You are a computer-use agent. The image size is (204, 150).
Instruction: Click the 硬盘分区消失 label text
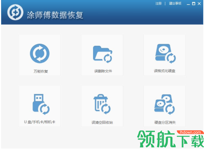(x=165, y=122)
